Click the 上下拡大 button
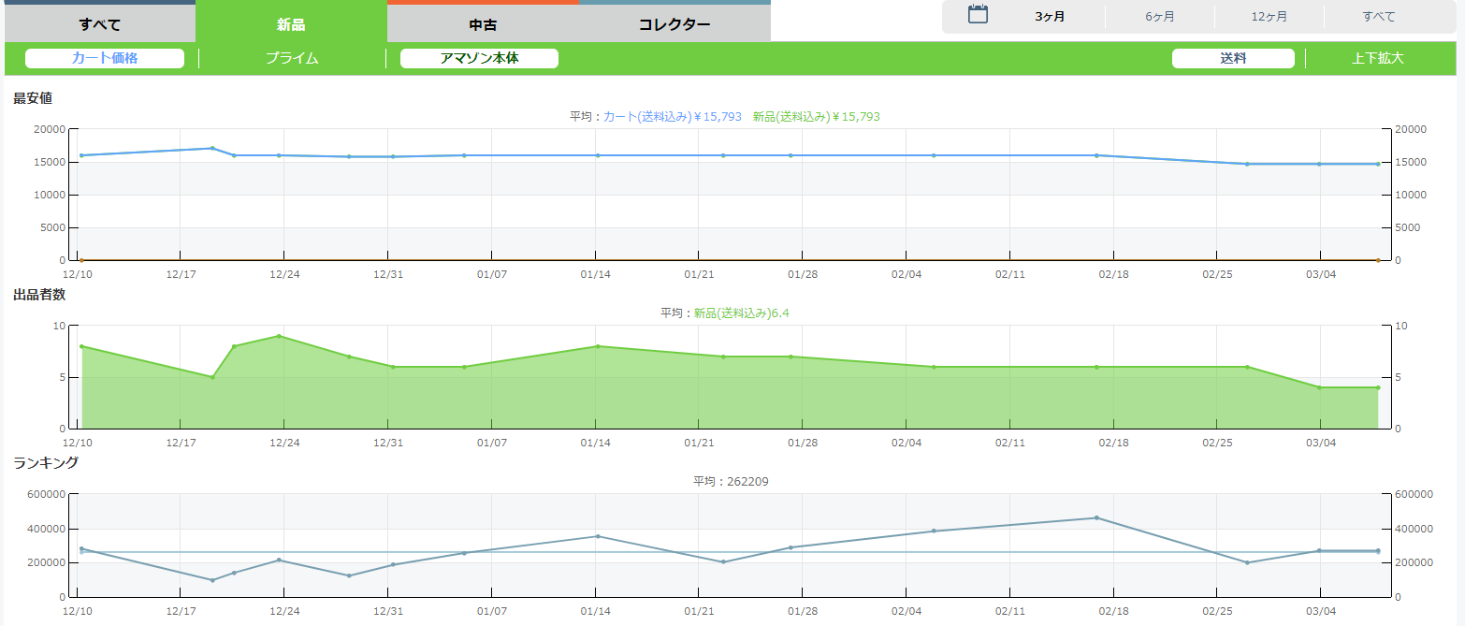The height and width of the screenshot is (626, 1465). pos(1377,58)
